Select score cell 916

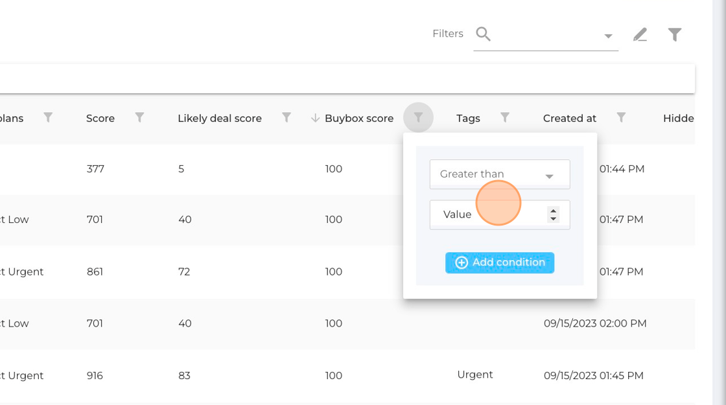pyautogui.click(x=95, y=375)
